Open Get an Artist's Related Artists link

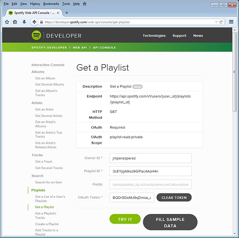(46, 145)
